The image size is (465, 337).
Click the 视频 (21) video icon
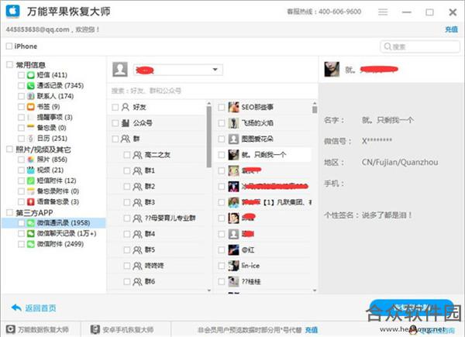point(31,170)
